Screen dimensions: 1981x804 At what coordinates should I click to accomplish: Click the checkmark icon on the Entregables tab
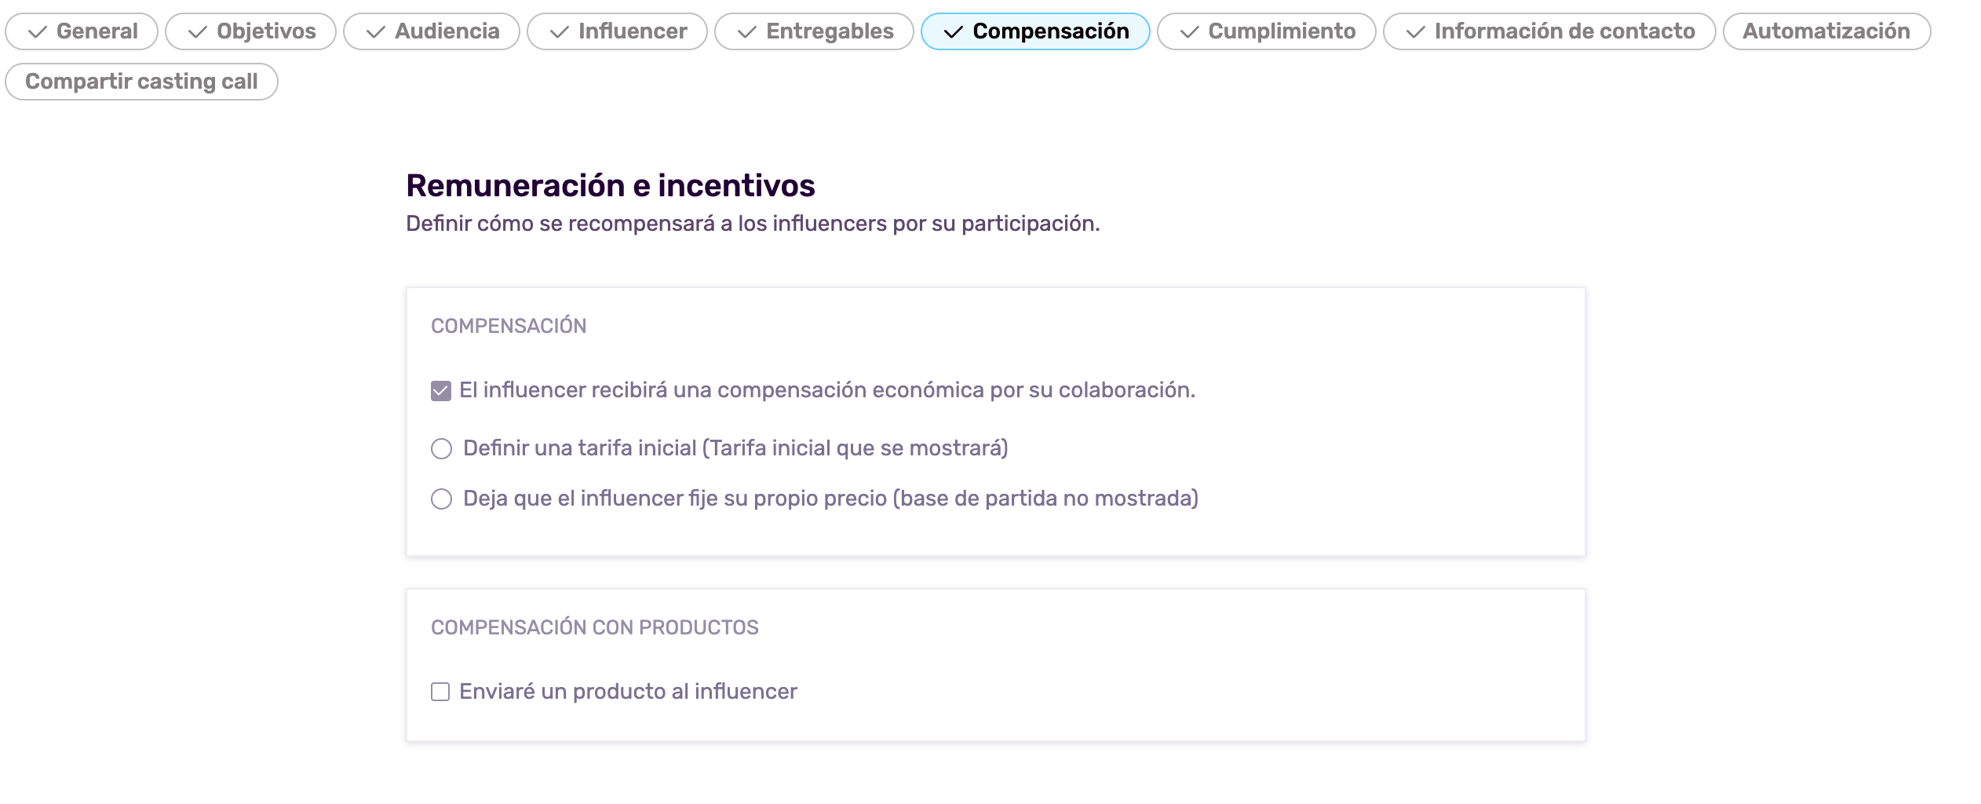pyautogui.click(x=746, y=32)
